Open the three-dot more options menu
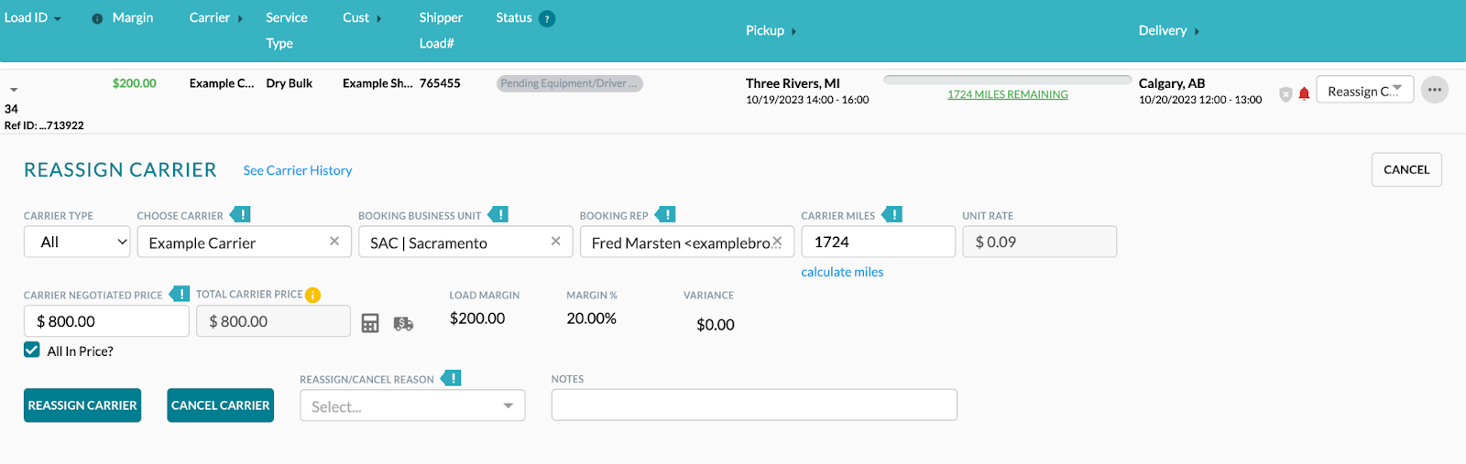The width and height of the screenshot is (1466, 464). (x=1435, y=90)
